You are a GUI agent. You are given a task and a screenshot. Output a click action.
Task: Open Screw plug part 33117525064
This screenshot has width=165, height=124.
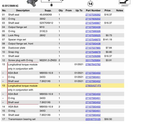tap(93, 60)
